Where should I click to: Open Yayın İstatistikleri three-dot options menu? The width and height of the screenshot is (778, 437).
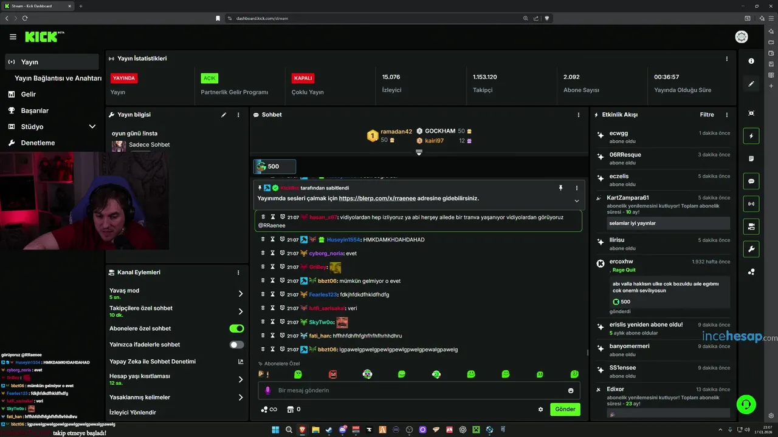coord(727,59)
